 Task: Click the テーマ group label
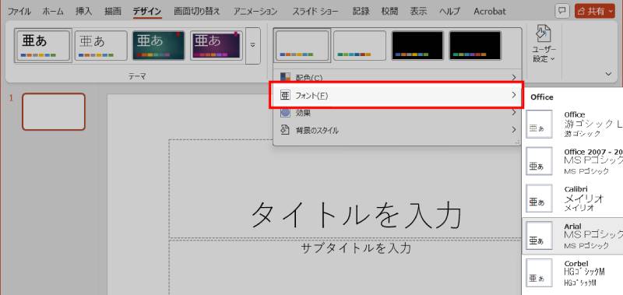(x=137, y=76)
